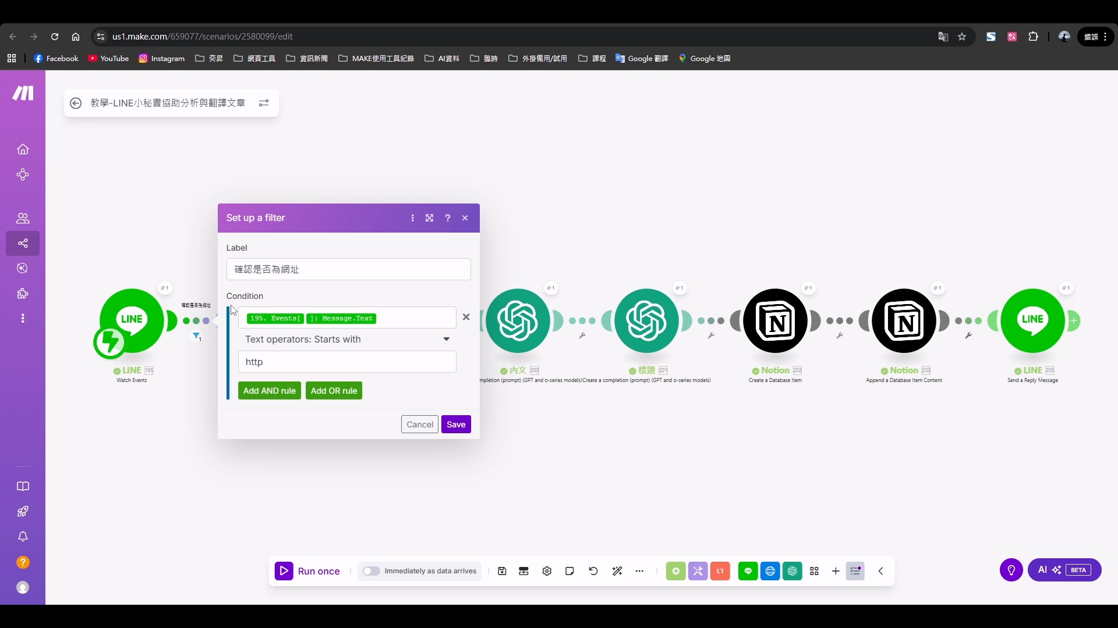Open scenario settings gear in toolbar
The image size is (1118, 628).
tap(547, 571)
